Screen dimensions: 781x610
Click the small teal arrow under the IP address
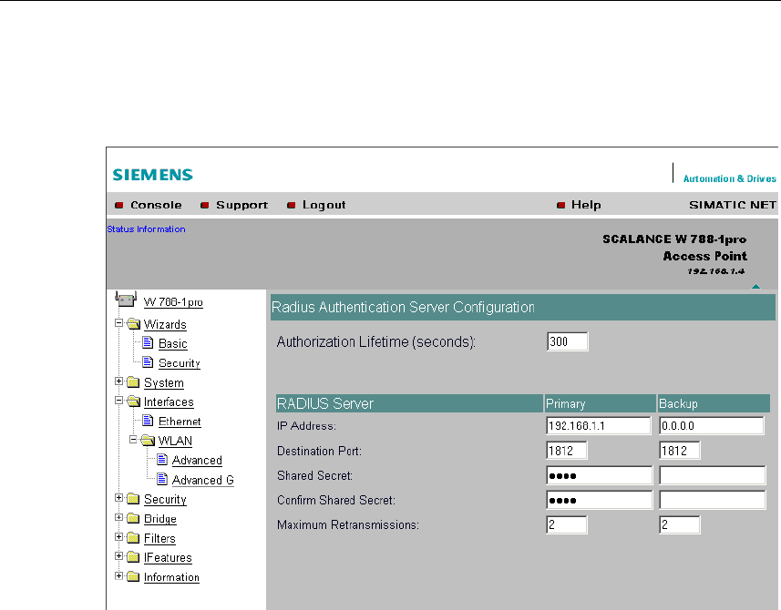(755, 287)
